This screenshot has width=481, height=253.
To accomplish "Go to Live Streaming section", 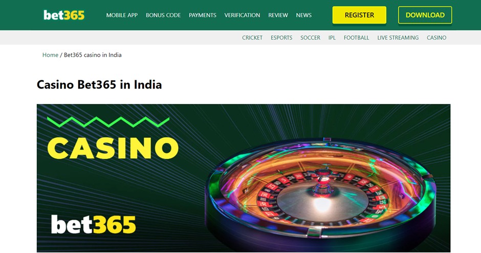I will [398, 37].
